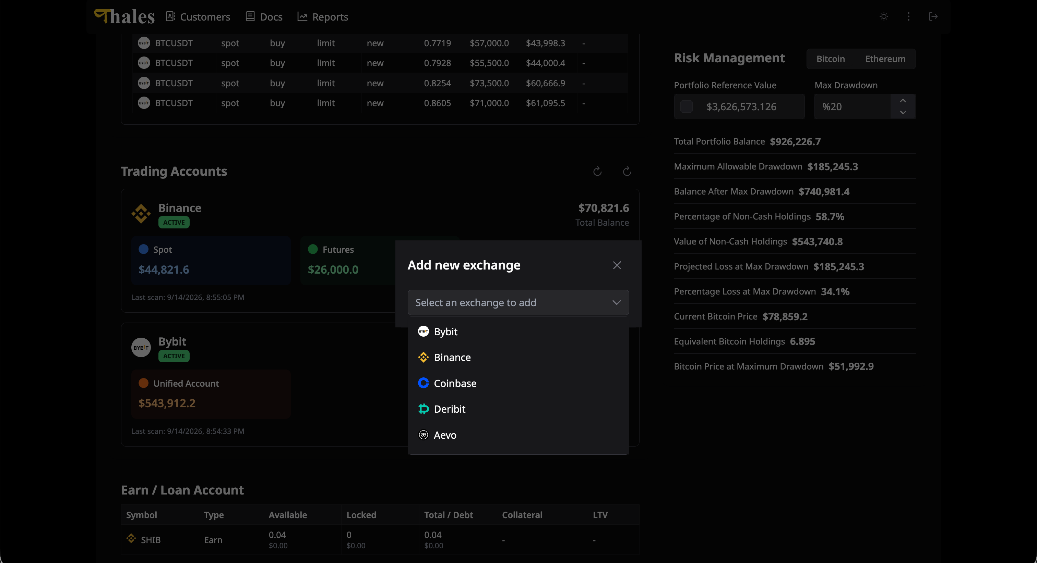Open the Docs menu
Image resolution: width=1037 pixels, height=563 pixels.
[x=264, y=17]
